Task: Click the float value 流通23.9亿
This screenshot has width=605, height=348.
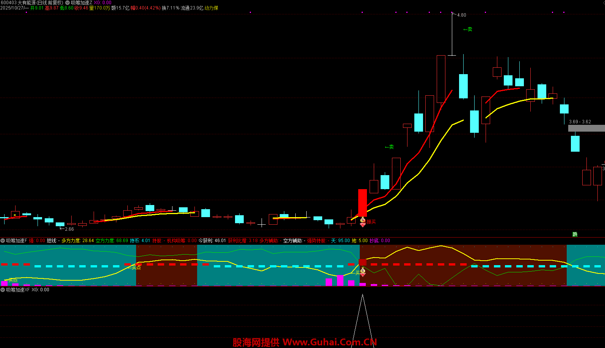Action: 192,8
